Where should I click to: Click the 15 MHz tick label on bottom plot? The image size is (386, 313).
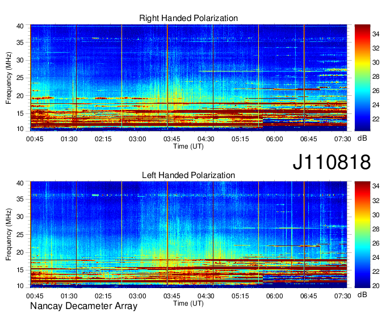tap(20, 270)
